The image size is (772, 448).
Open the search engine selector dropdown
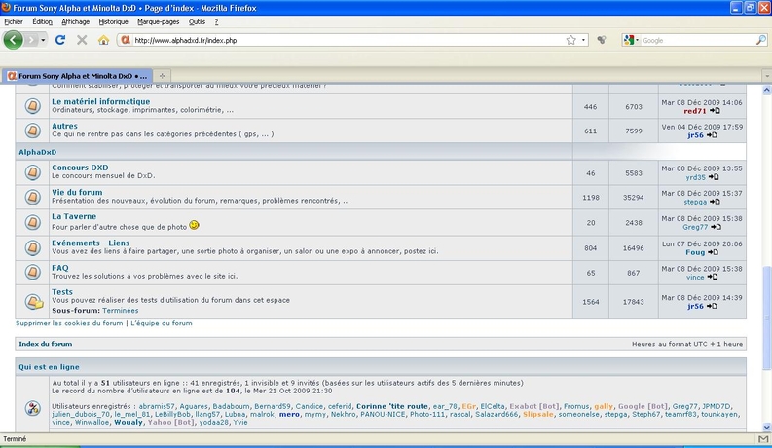631,40
